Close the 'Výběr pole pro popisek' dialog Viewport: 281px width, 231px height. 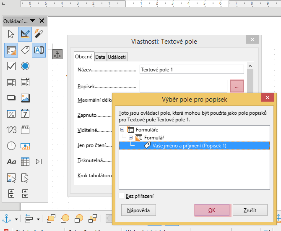pyautogui.click(x=268, y=97)
